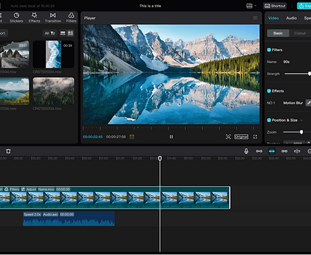Toggle the preview axis icon
This screenshot has height=255, width=311.
pos(296,151)
